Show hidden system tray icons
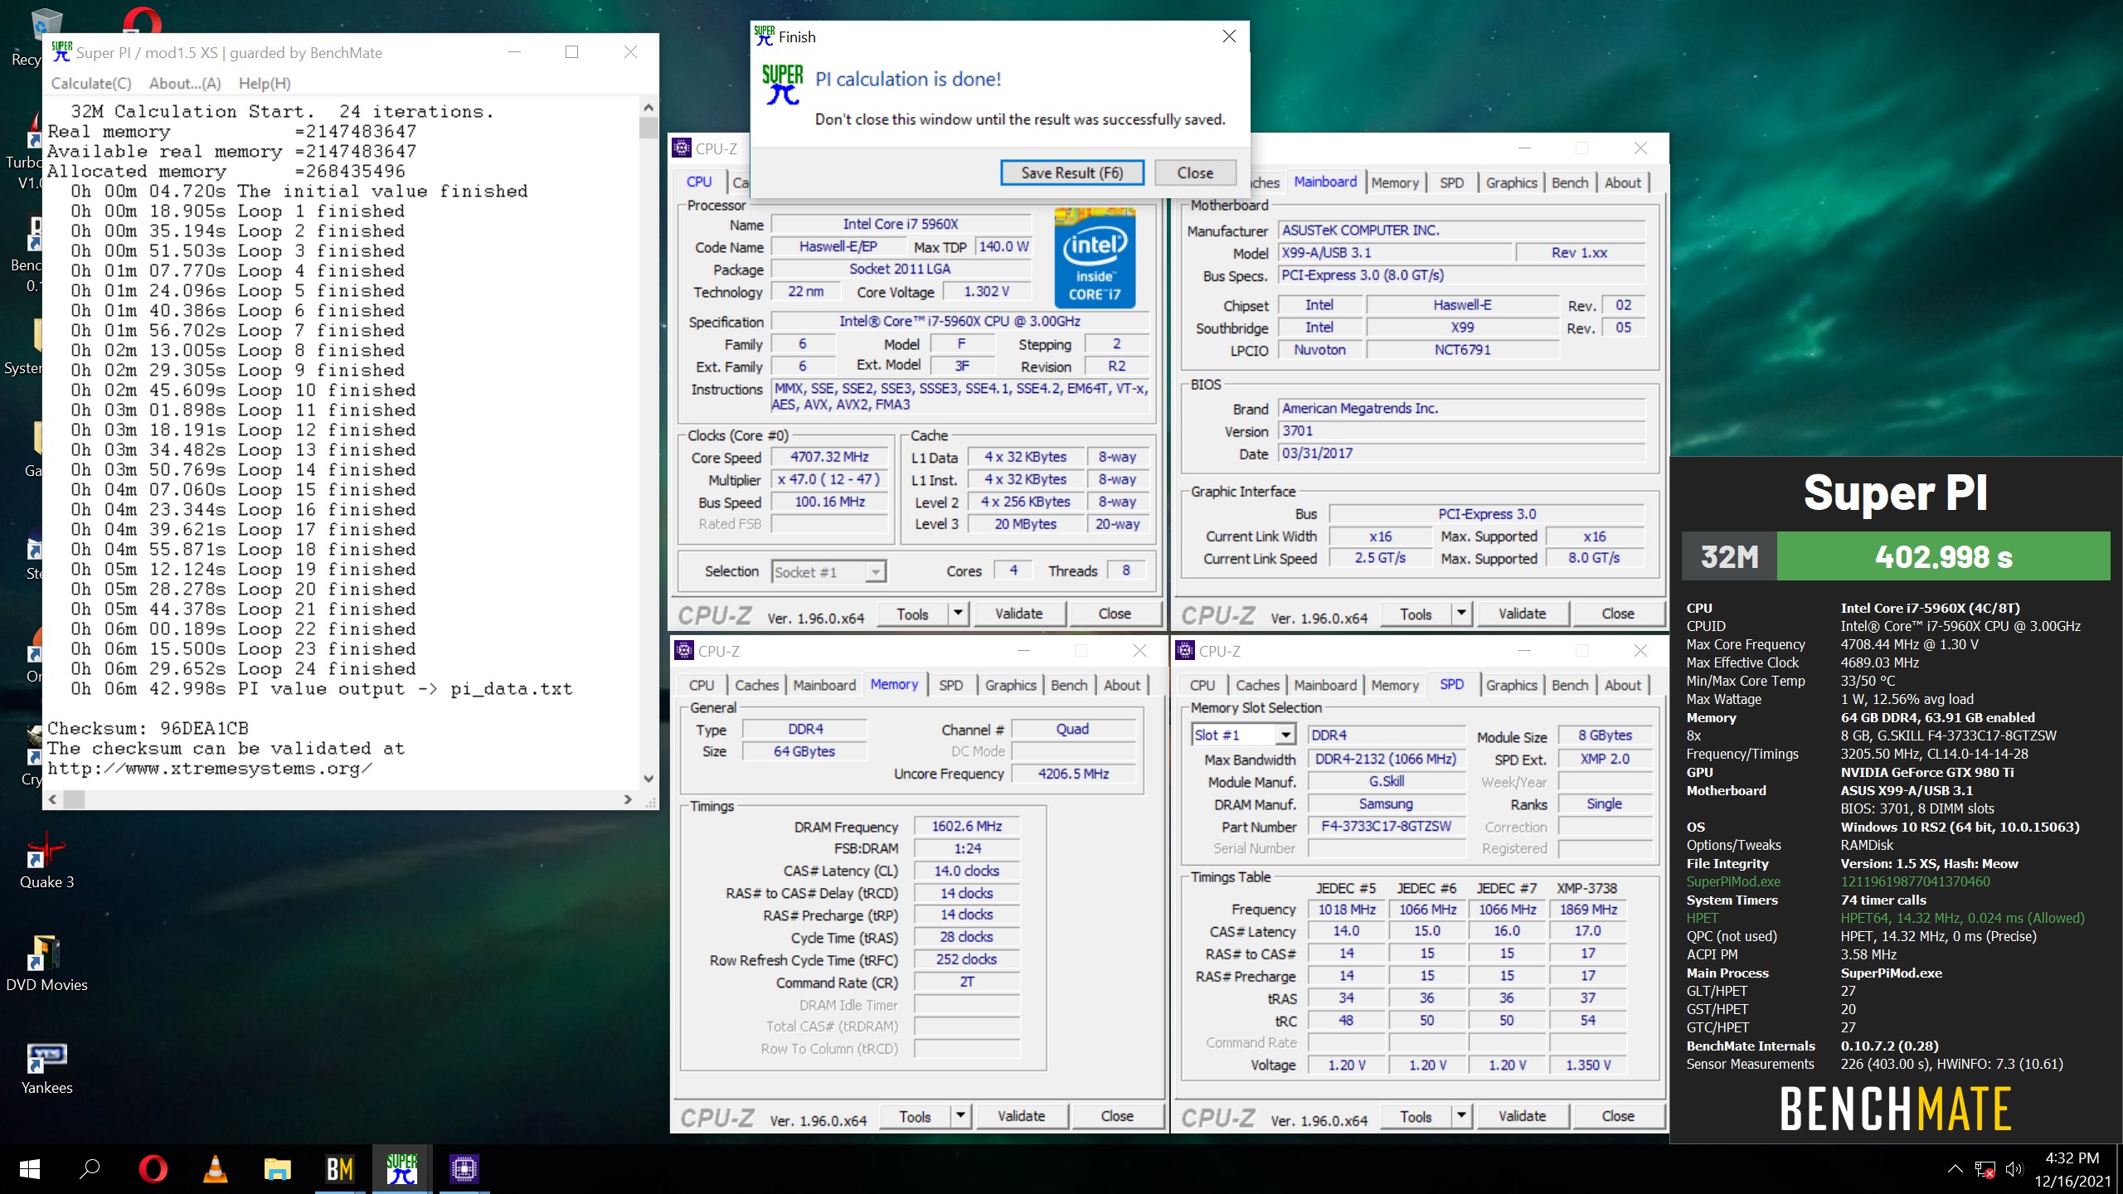The height and width of the screenshot is (1194, 2123). (x=1955, y=1169)
